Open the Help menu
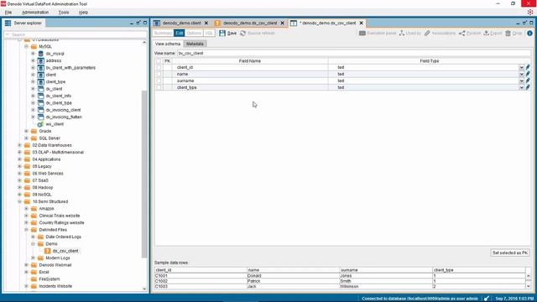 point(83,13)
